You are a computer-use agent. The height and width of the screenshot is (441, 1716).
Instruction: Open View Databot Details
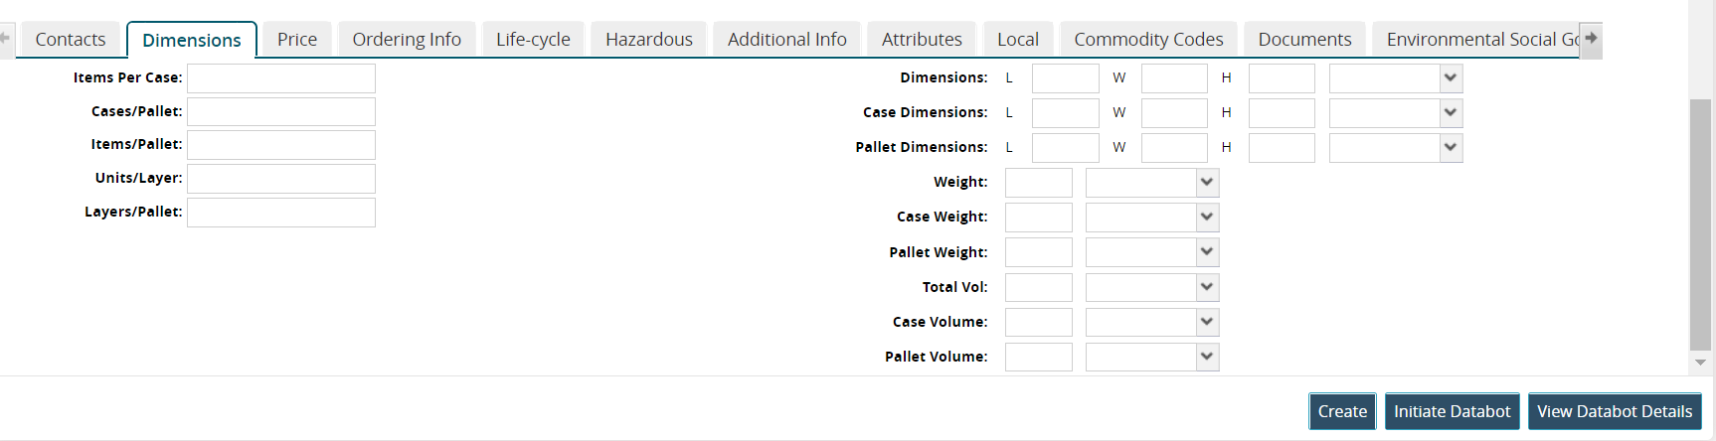coord(1614,411)
